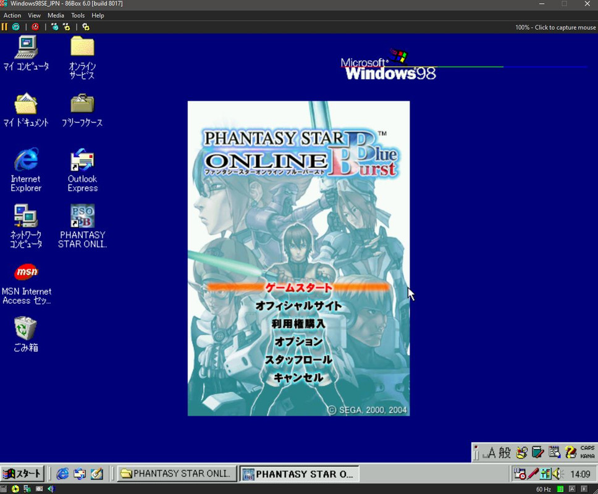
Task: Launch Outlook Express from quick launch
Action: (x=80, y=474)
